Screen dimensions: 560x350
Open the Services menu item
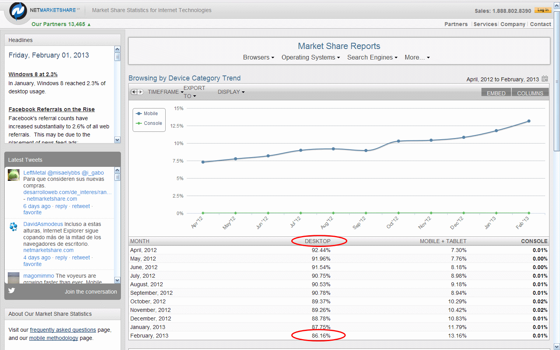[x=485, y=24]
